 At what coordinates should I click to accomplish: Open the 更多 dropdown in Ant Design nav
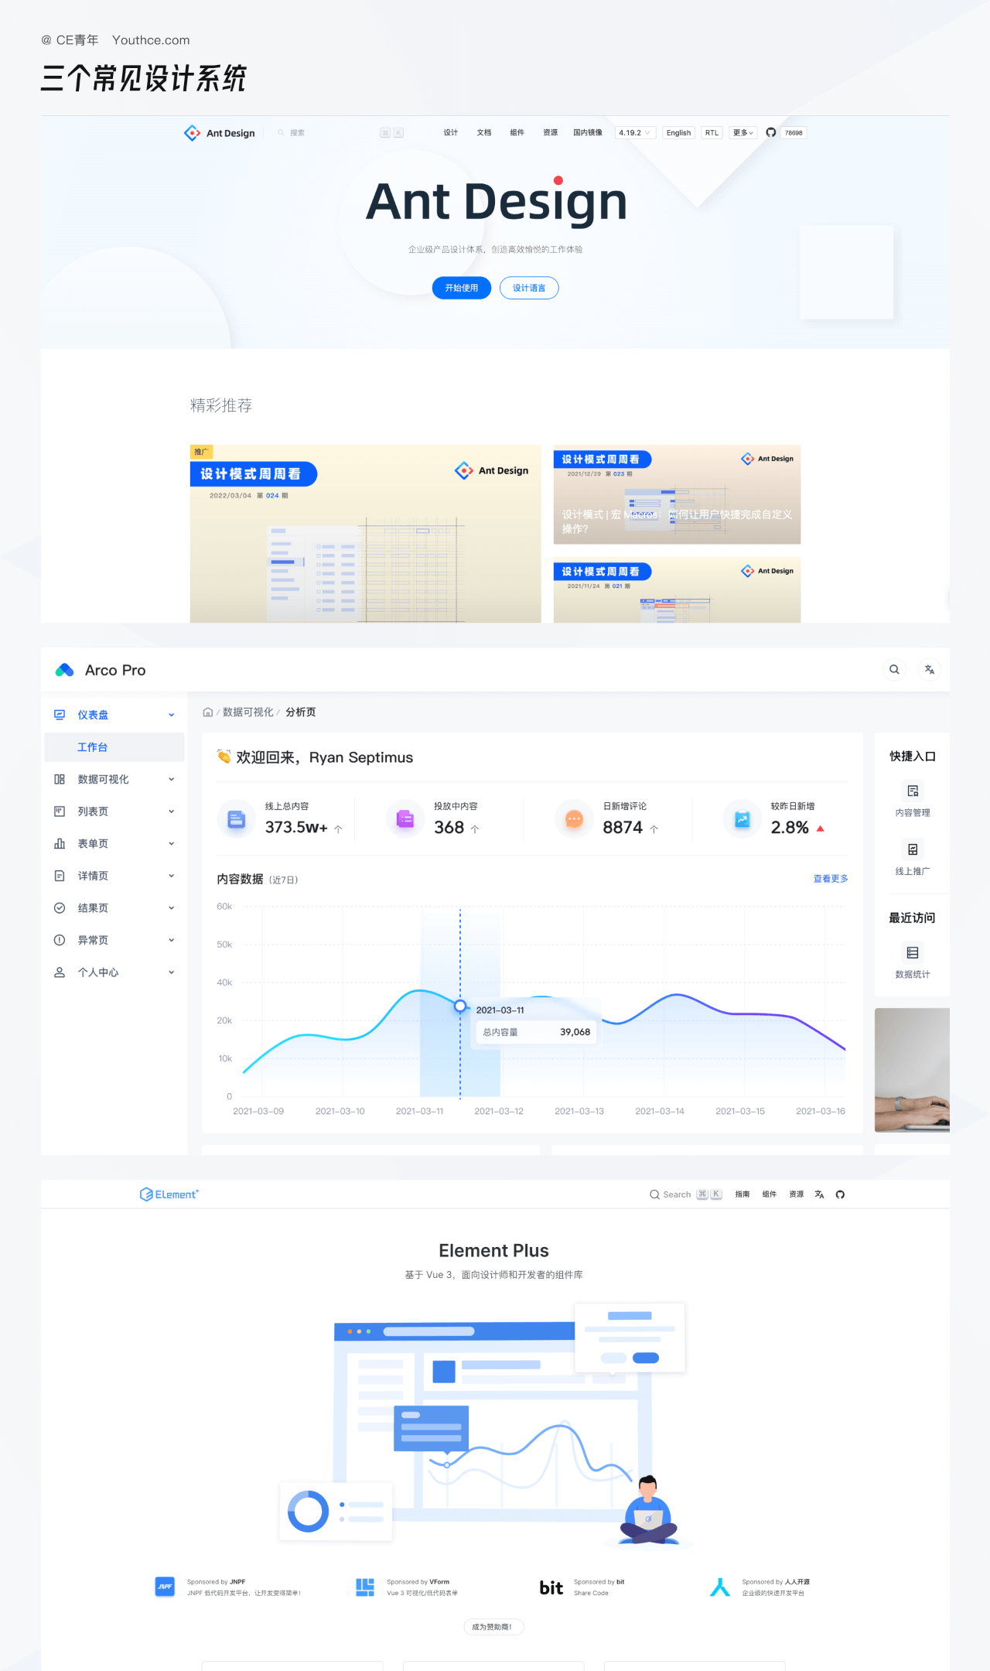[742, 133]
